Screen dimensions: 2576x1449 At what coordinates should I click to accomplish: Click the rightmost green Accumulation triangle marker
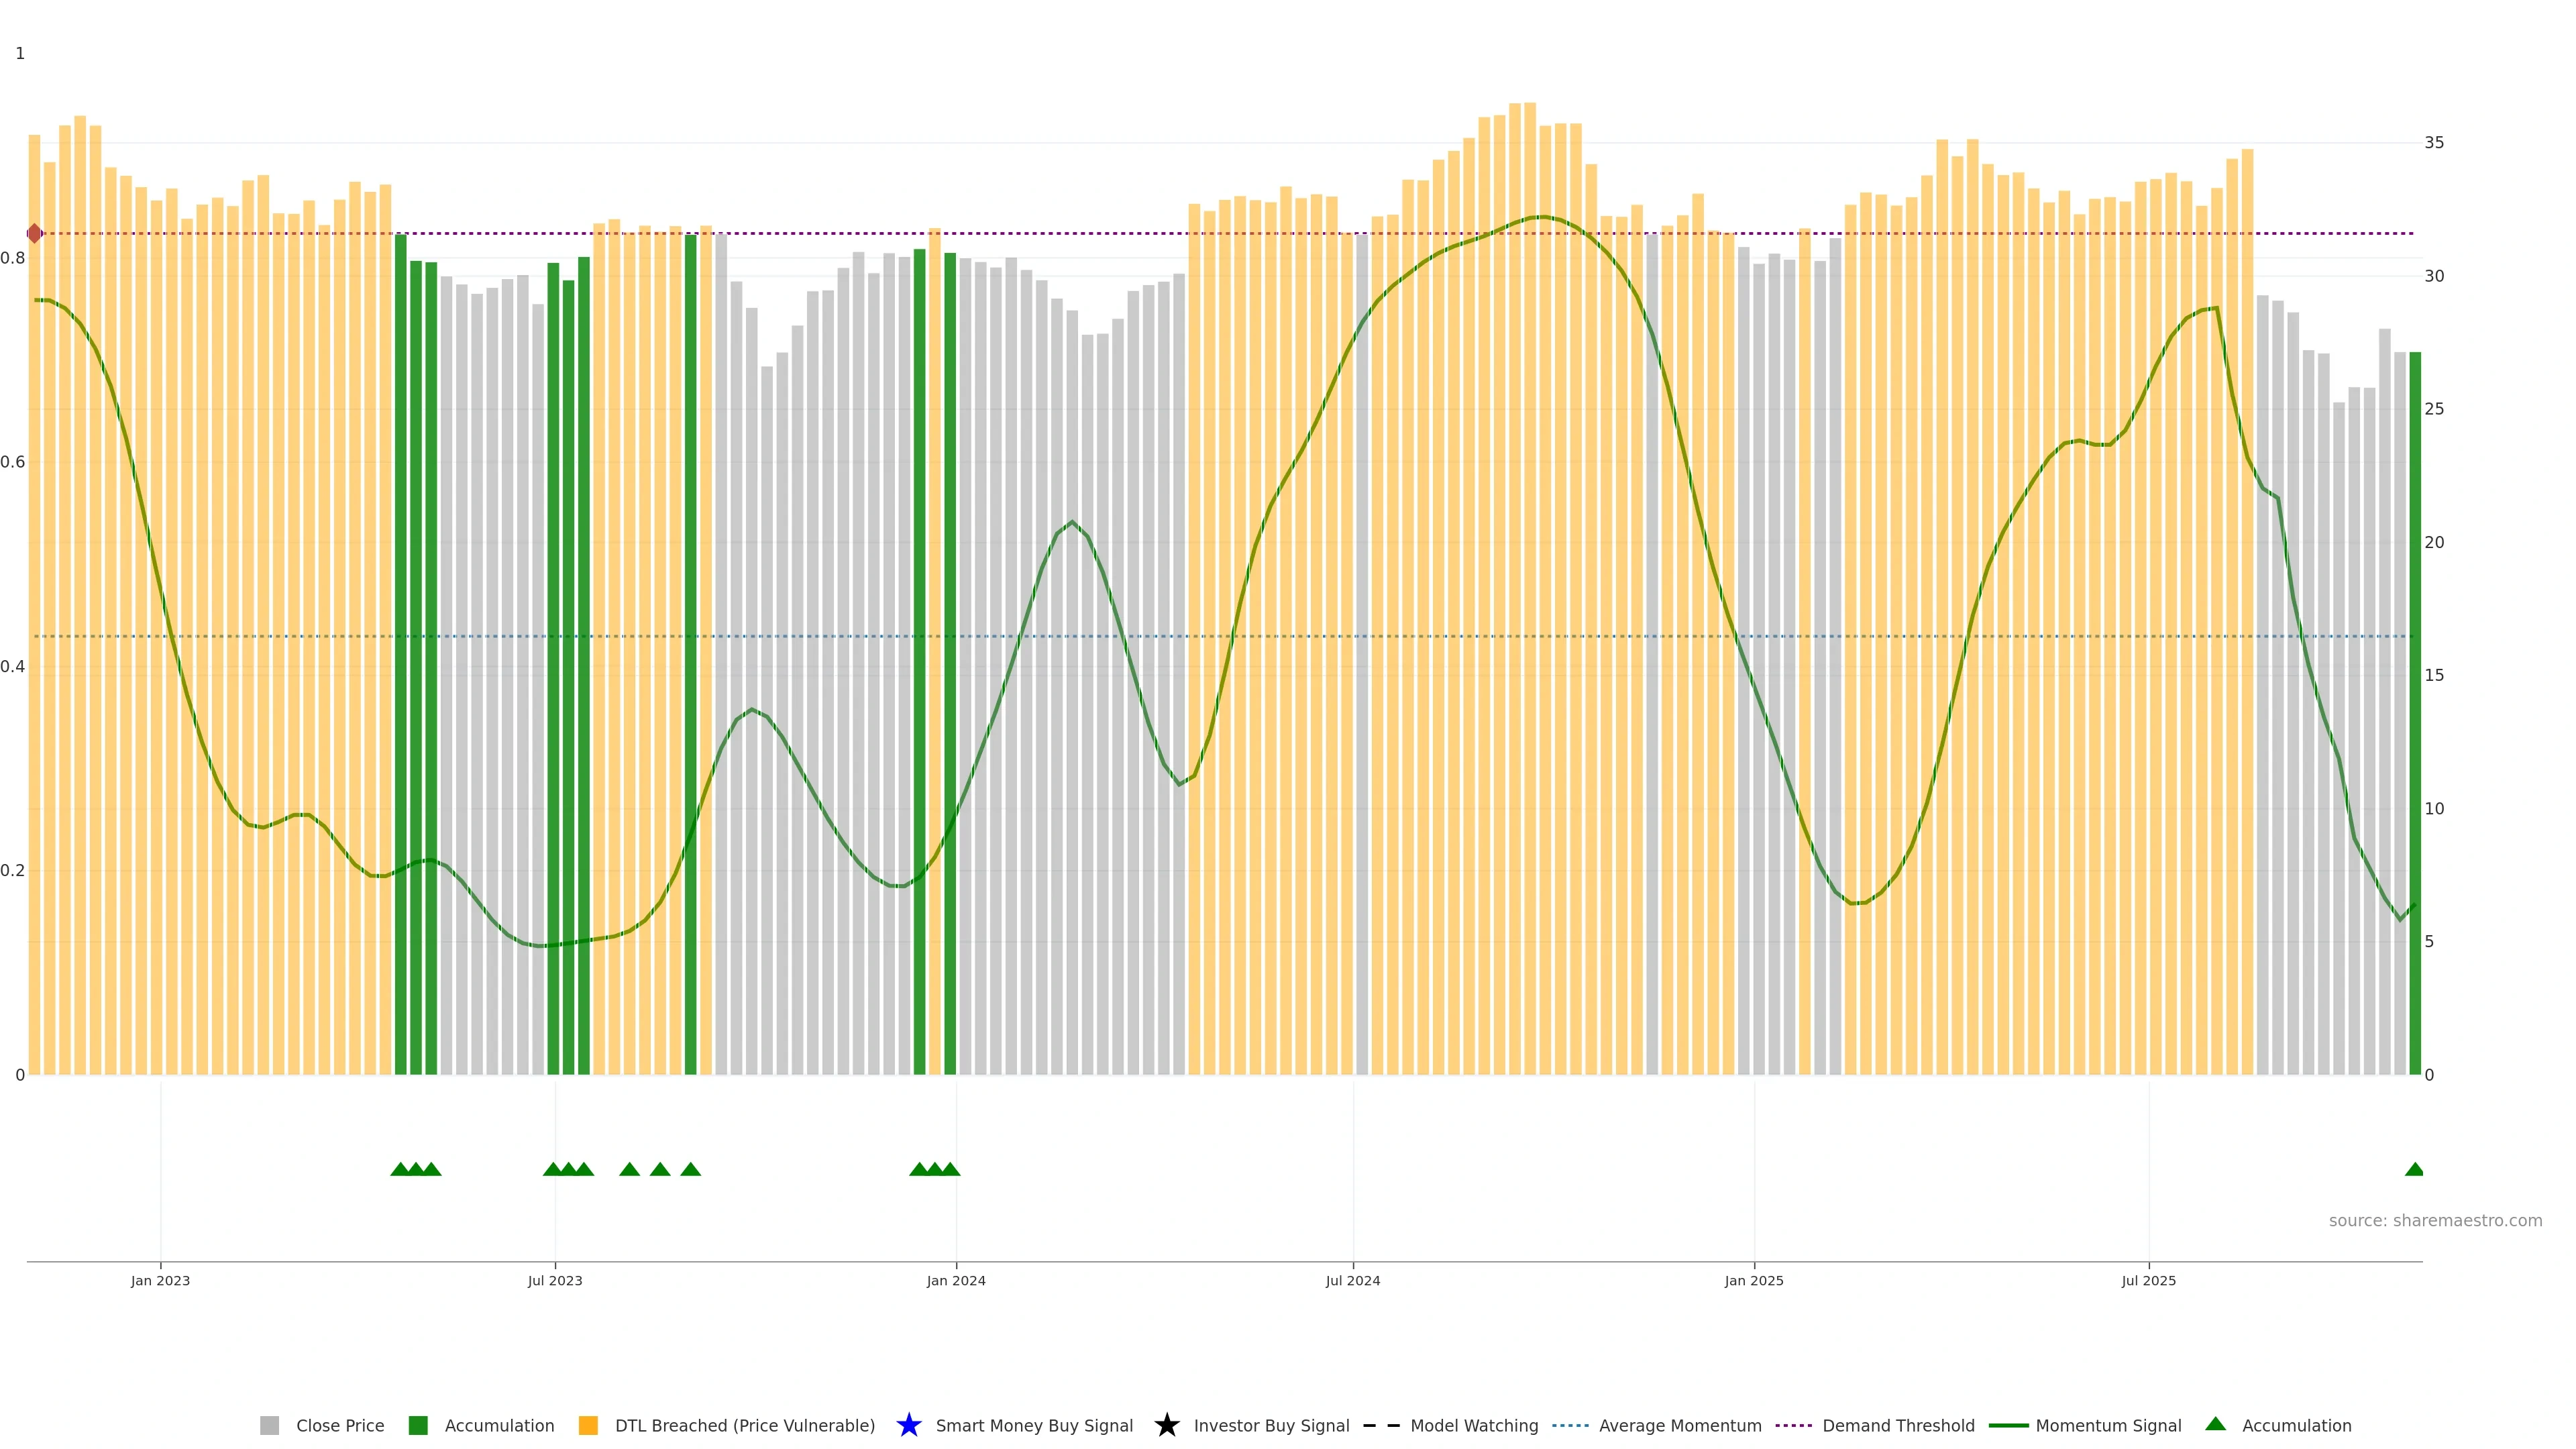click(2414, 1169)
